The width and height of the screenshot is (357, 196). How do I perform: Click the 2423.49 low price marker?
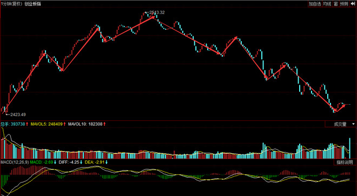(x=16, y=114)
